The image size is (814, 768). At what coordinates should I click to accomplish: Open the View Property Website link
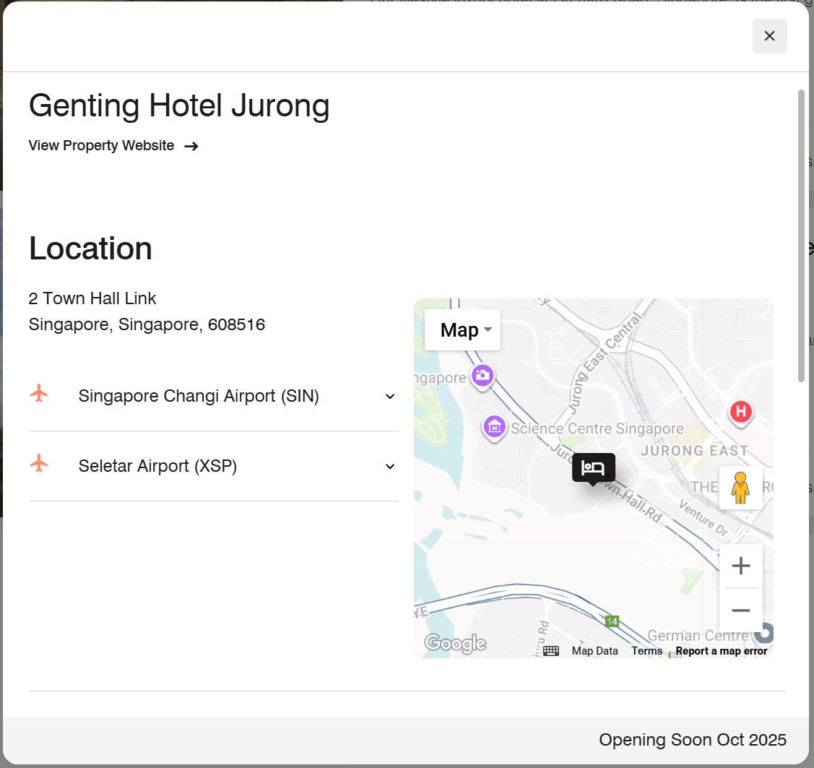tap(113, 146)
